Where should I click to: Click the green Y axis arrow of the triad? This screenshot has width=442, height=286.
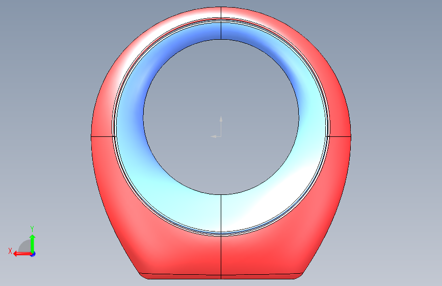(x=33, y=243)
